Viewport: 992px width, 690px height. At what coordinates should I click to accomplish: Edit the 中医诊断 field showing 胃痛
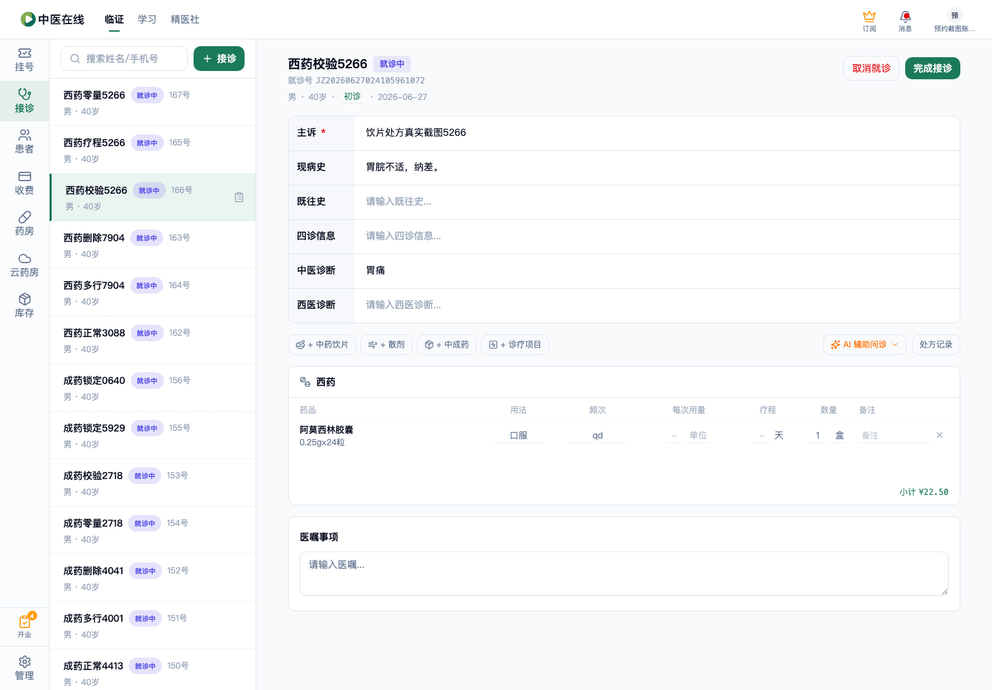click(657, 271)
